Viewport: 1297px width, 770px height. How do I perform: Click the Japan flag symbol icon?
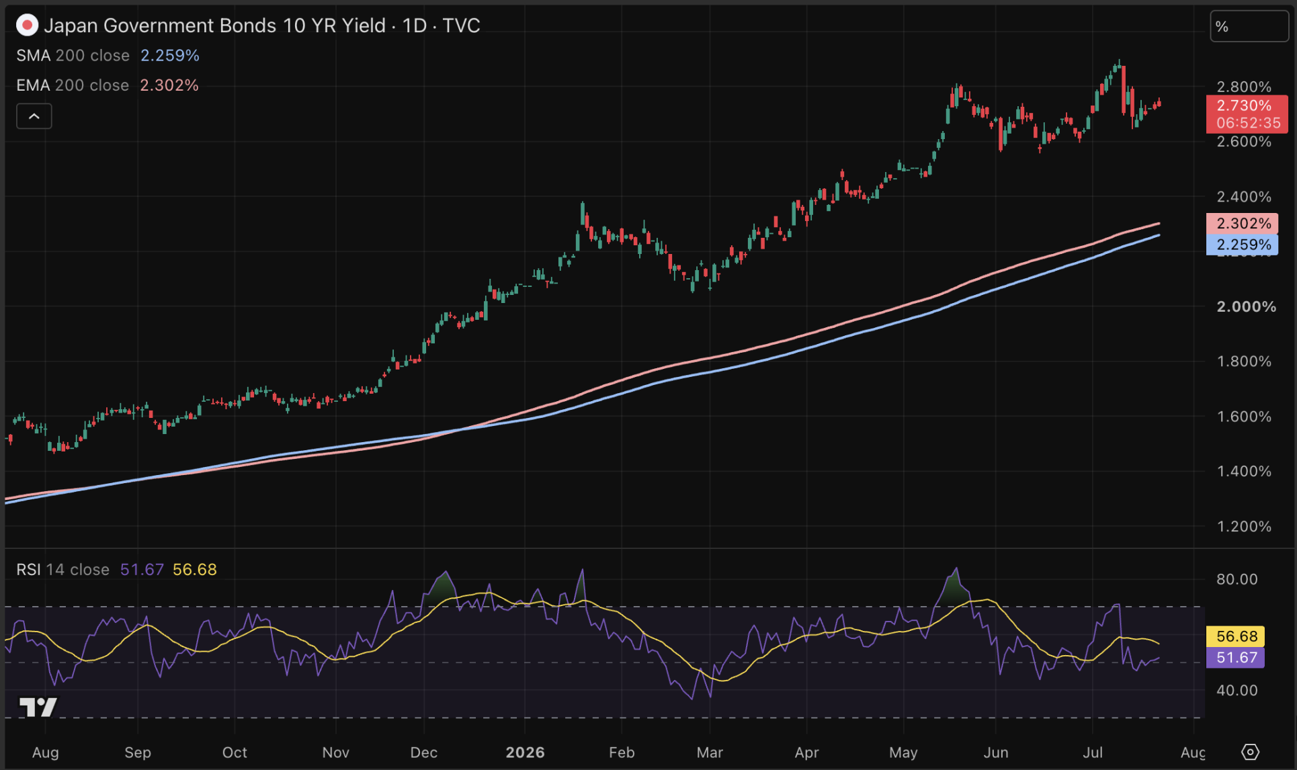coord(27,26)
